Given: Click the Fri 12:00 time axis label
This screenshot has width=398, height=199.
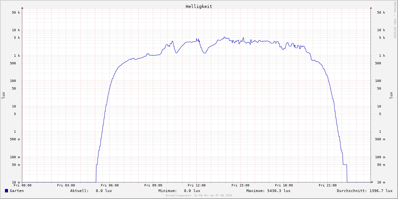Looking at the screenshot, I should [197, 185].
